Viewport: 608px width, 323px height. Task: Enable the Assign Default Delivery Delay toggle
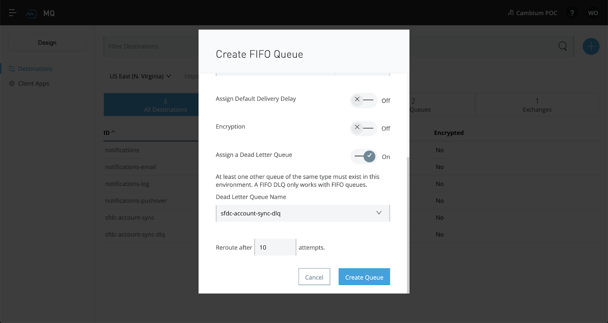point(363,100)
